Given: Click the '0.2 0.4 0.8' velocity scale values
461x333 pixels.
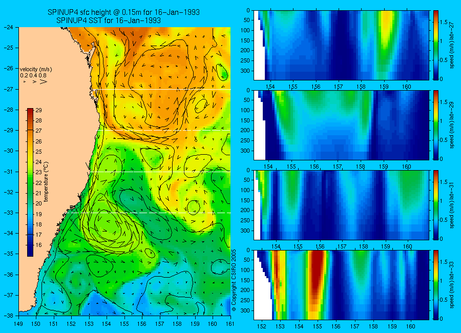Looking at the screenshot, I should pyautogui.click(x=33, y=76).
